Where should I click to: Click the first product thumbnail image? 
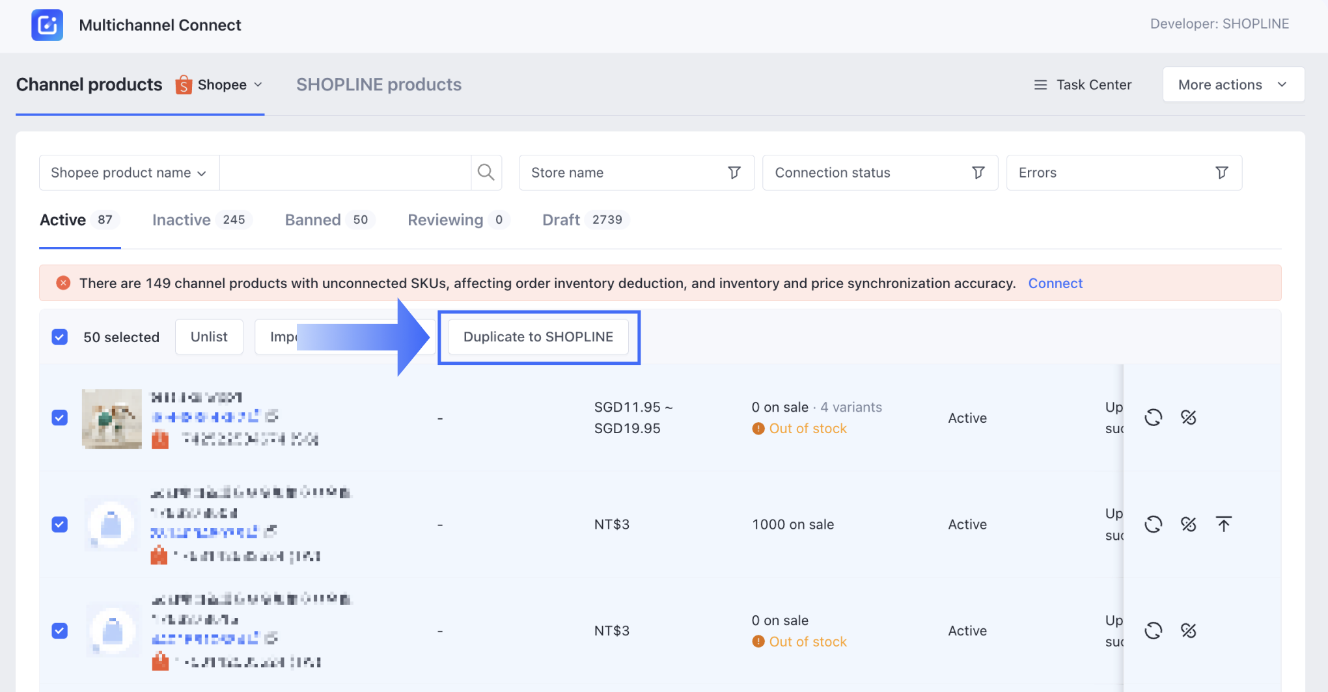click(x=111, y=418)
